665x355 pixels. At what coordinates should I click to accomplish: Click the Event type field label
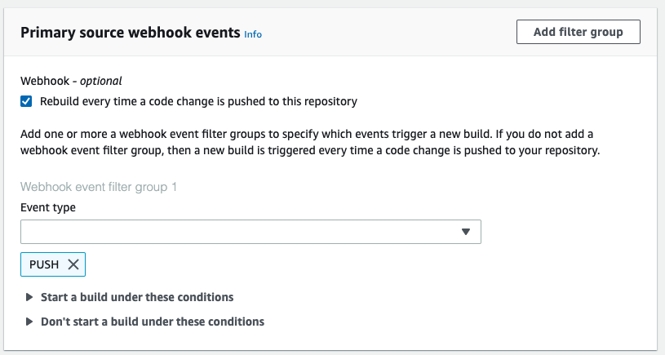[48, 207]
